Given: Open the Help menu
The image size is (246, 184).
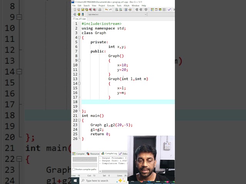Looking at the screenshot, I should pos(144,5).
